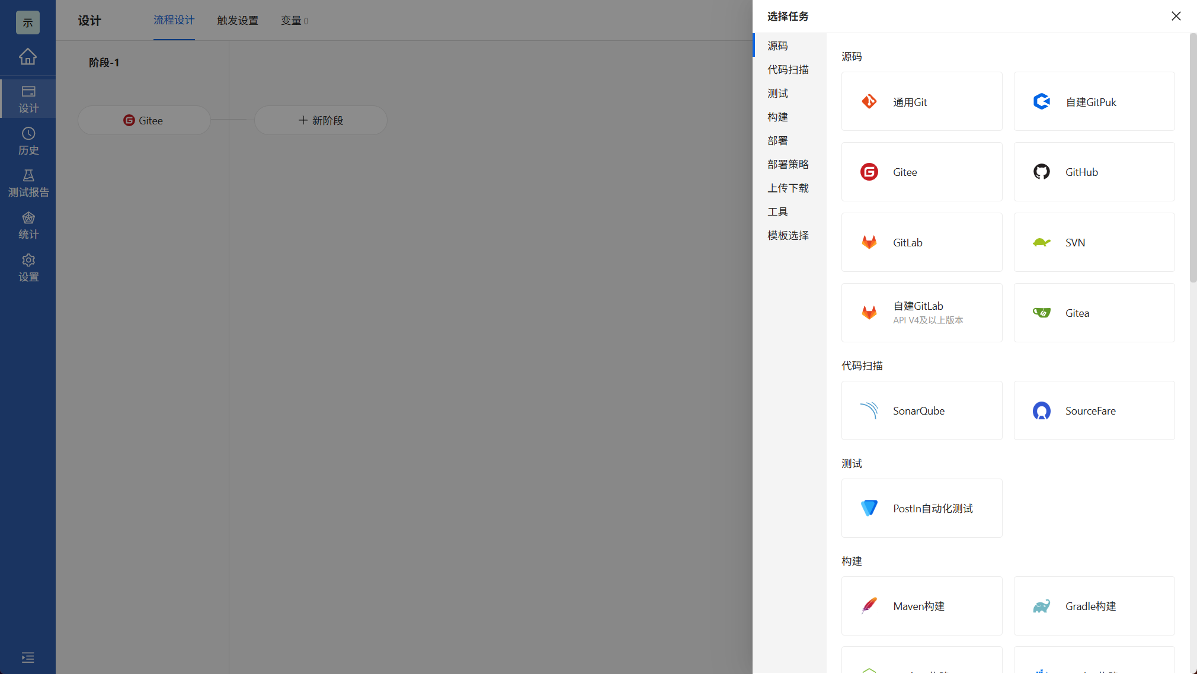
Task: Close the 选择任务 panel
Action: click(1176, 16)
